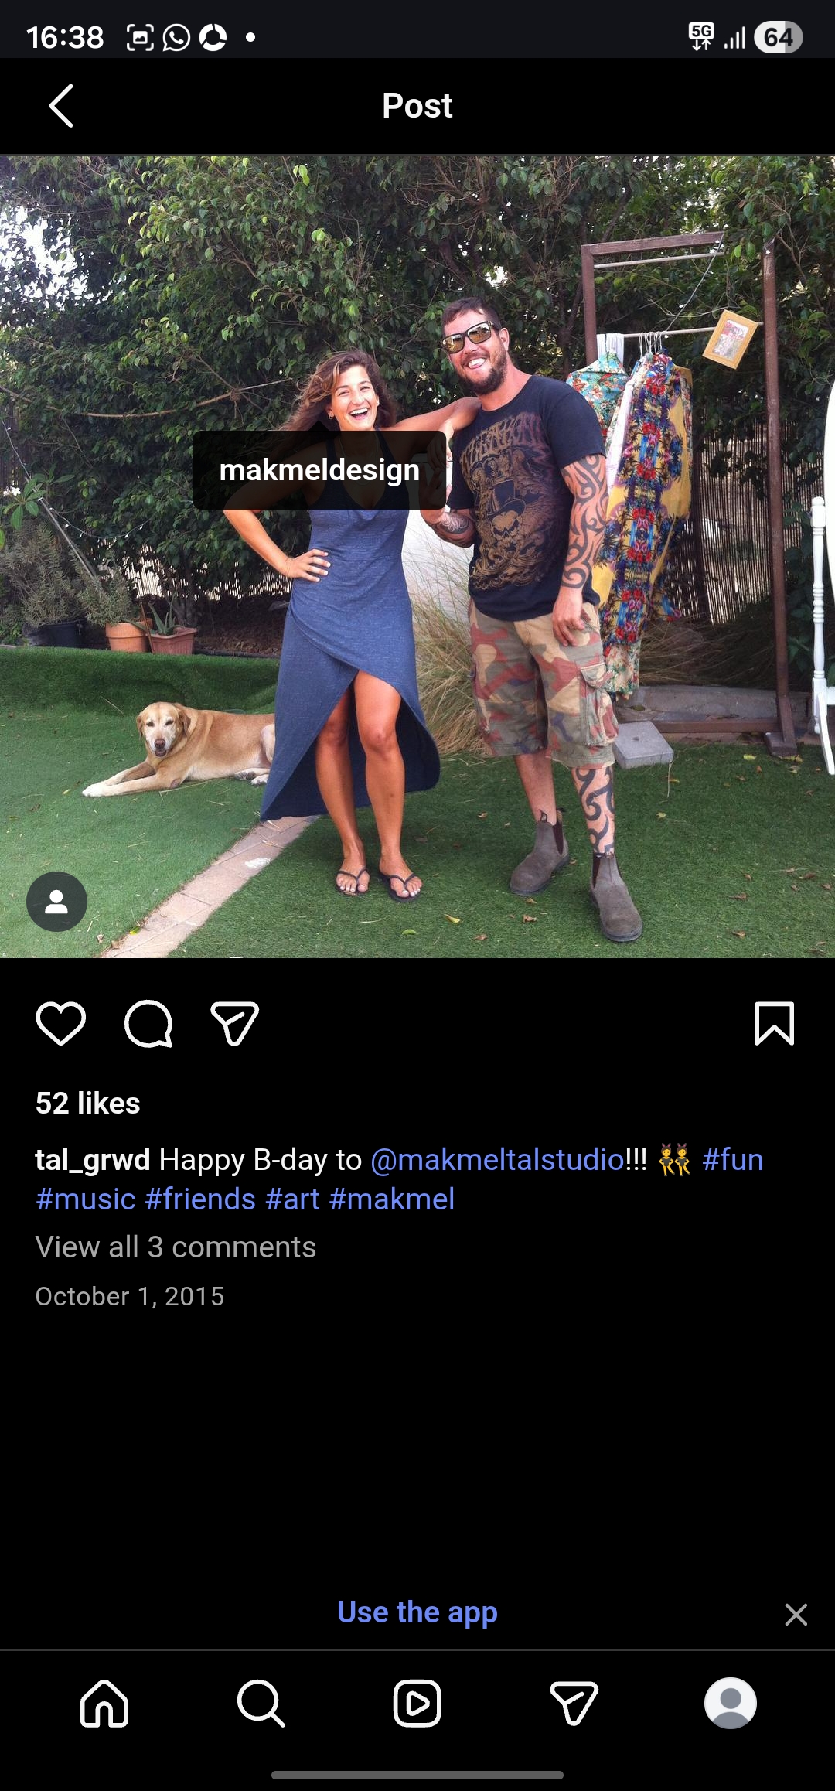View the 52 likes list
Screen dimensions: 835x1791
pyautogui.click(x=88, y=1103)
